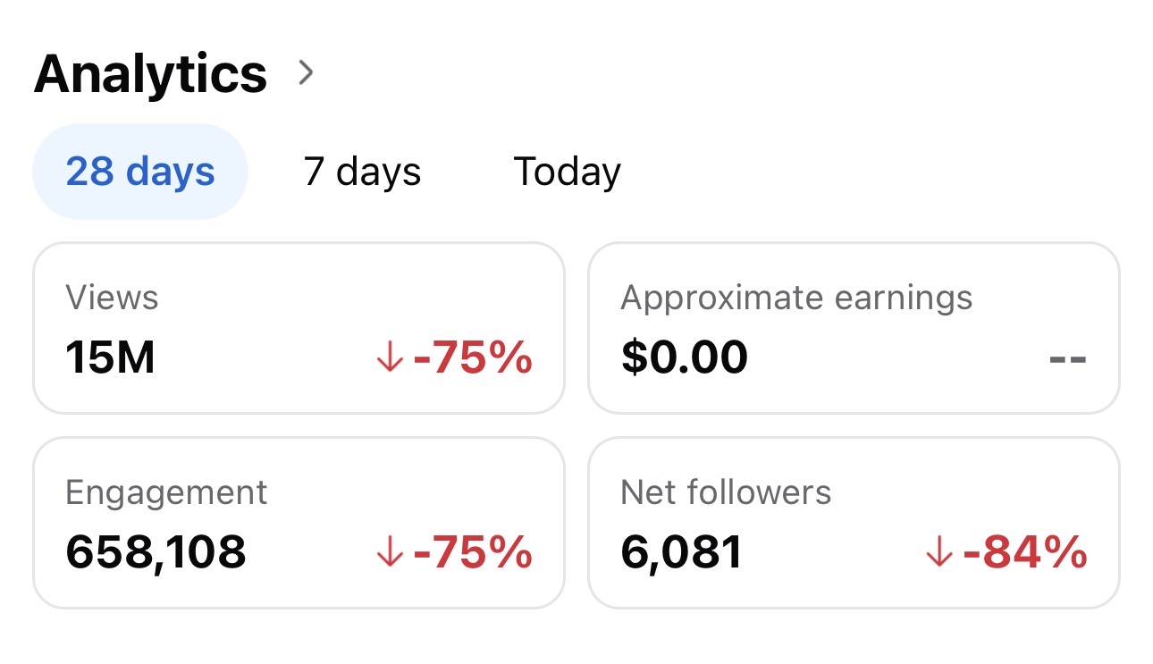Open the Engagement metric card
1153x664 pixels.
tap(299, 523)
